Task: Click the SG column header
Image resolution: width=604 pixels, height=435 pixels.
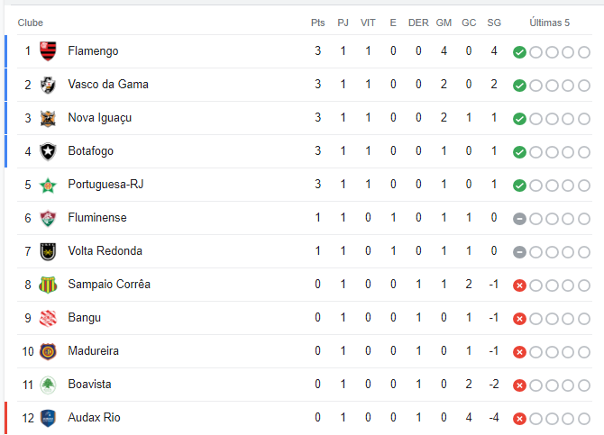Action: (494, 23)
